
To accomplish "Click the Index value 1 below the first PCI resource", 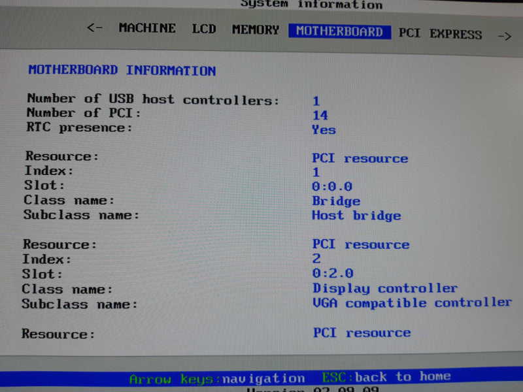I will tap(316, 172).
